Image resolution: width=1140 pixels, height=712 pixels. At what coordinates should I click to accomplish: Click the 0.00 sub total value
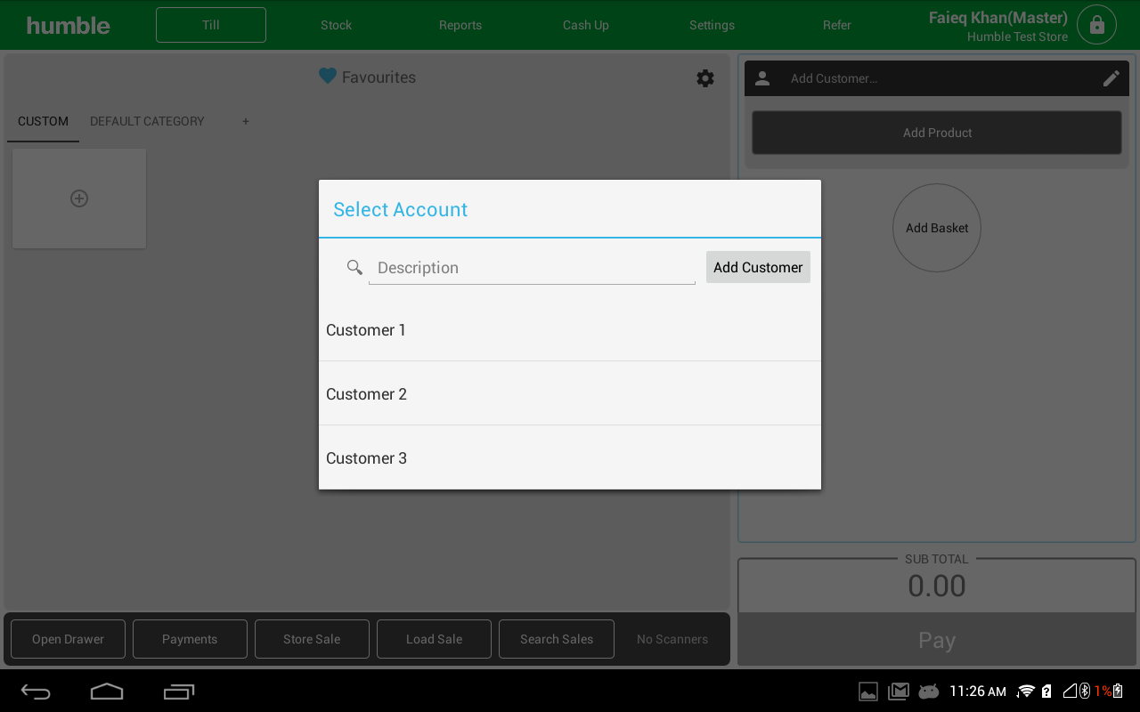click(x=937, y=587)
